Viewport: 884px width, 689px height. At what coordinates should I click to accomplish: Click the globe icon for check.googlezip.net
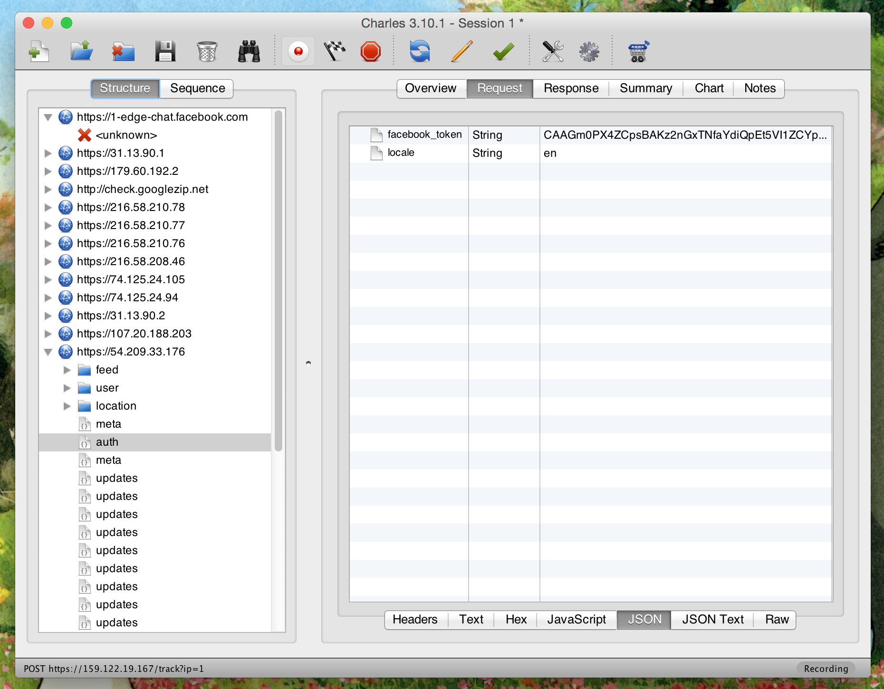click(66, 189)
